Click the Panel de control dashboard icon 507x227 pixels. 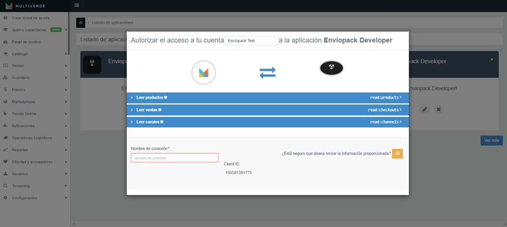5,42
